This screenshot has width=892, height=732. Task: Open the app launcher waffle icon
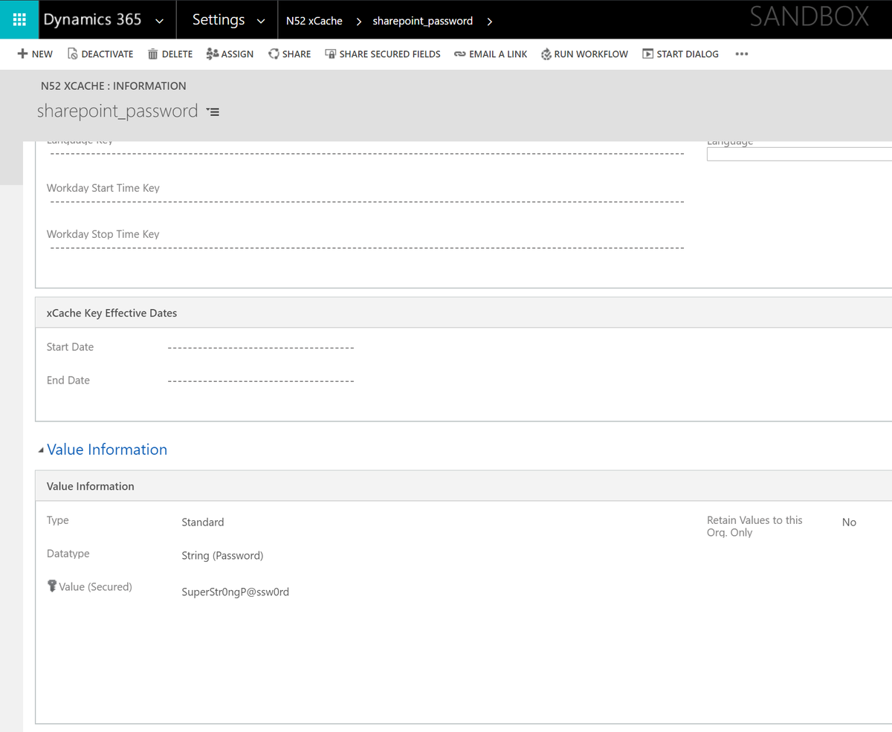(19, 20)
